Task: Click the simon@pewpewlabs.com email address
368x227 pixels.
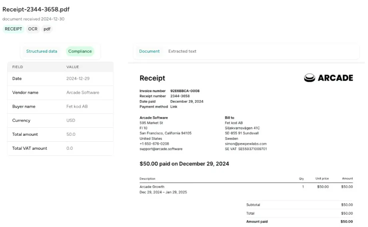Action: tap(246, 144)
